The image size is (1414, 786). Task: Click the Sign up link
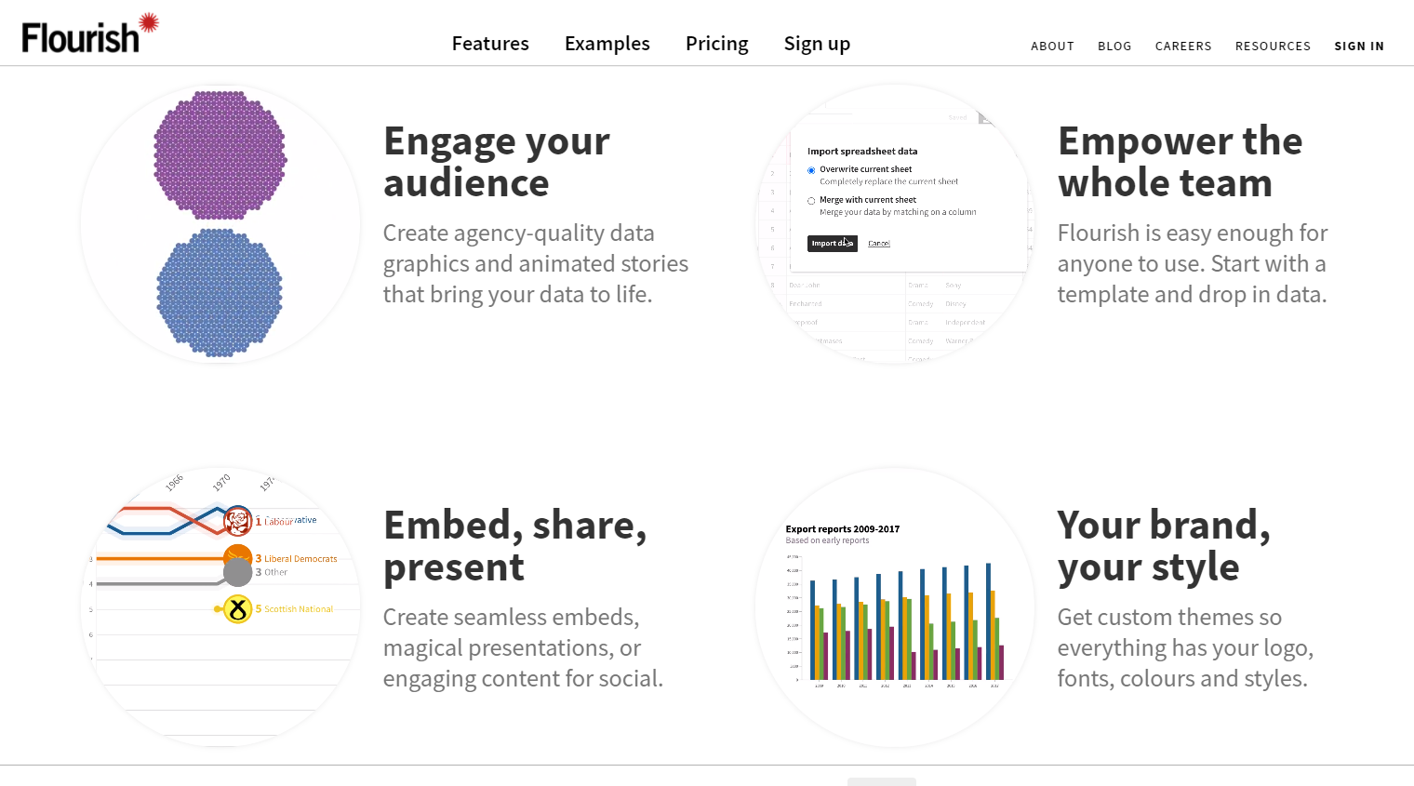tap(817, 44)
